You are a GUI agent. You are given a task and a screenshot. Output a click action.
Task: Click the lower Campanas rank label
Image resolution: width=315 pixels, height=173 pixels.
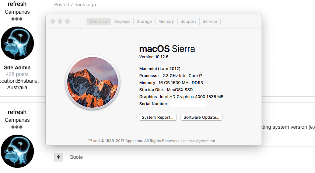tap(17, 120)
